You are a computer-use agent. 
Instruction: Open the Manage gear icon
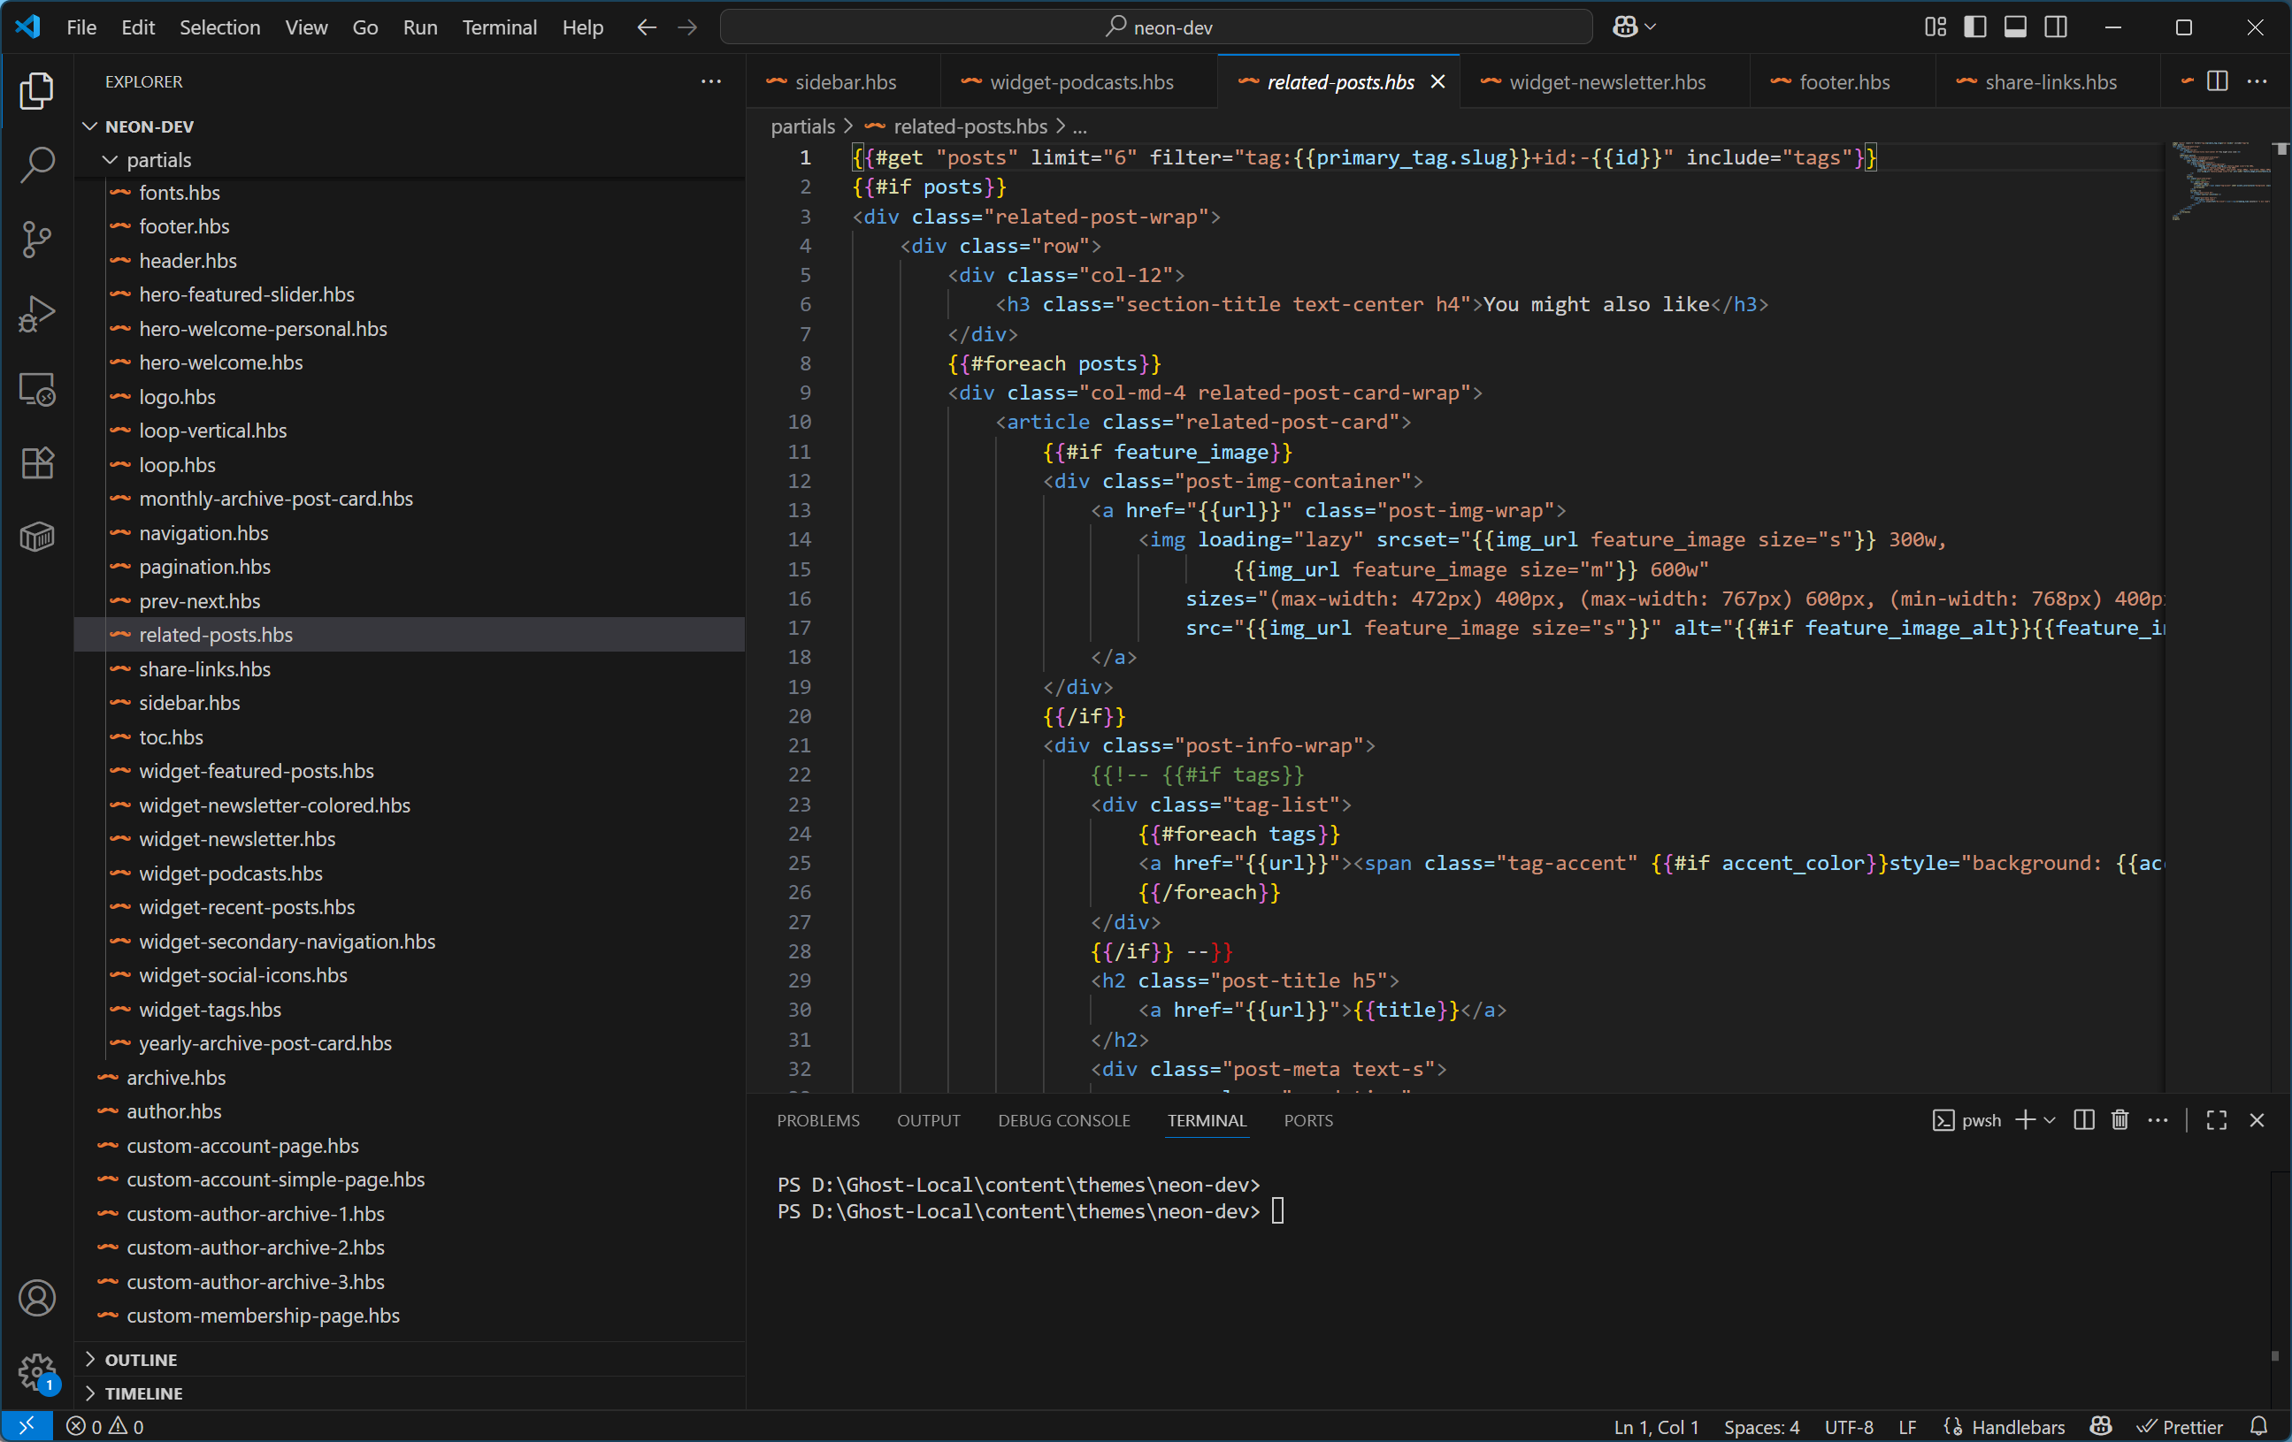[36, 1371]
